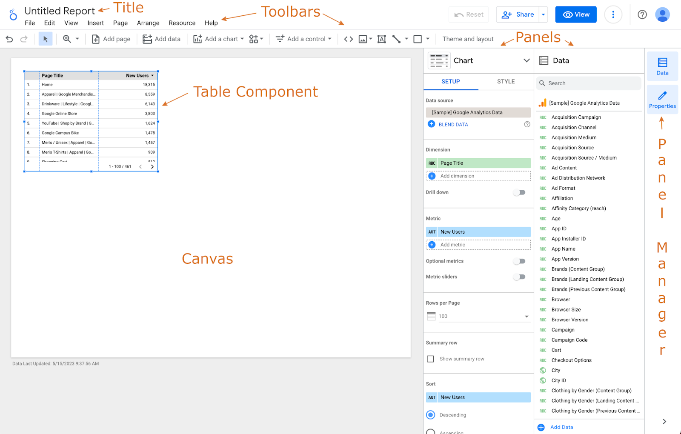The width and height of the screenshot is (681, 434).
Task: Open the Arrange menu
Action: pos(148,23)
